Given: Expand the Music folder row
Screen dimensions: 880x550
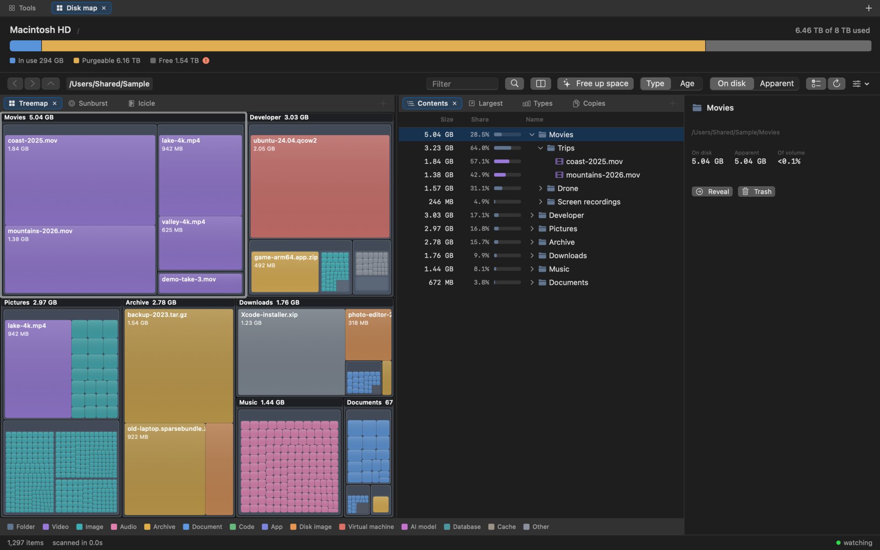Looking at the screenshot, I should 532,269.
